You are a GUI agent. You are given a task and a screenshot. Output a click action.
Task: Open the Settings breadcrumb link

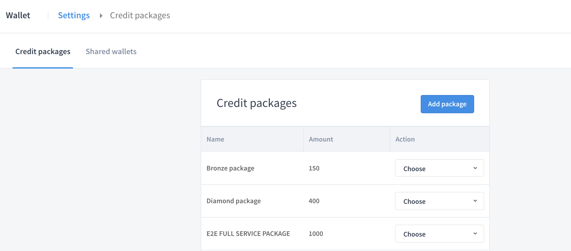coord(74,15)
